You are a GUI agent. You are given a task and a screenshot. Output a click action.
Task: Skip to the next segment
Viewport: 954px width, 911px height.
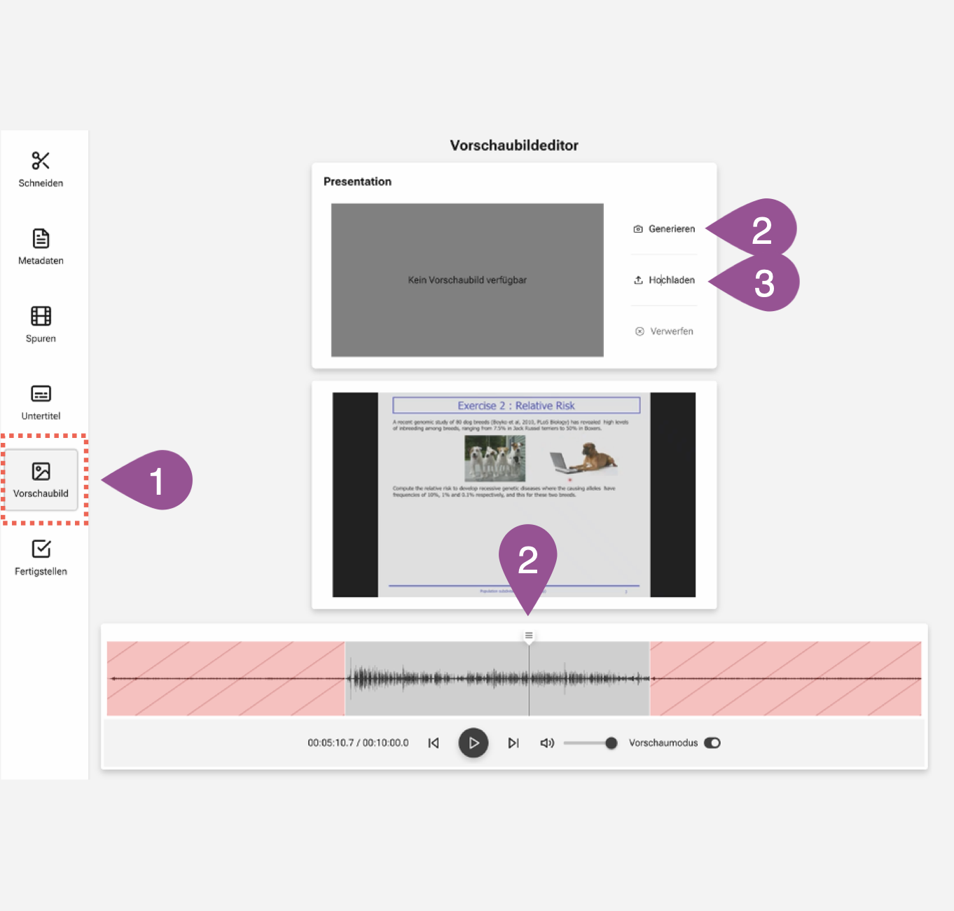pyautogui.click(x=513, y=743)
